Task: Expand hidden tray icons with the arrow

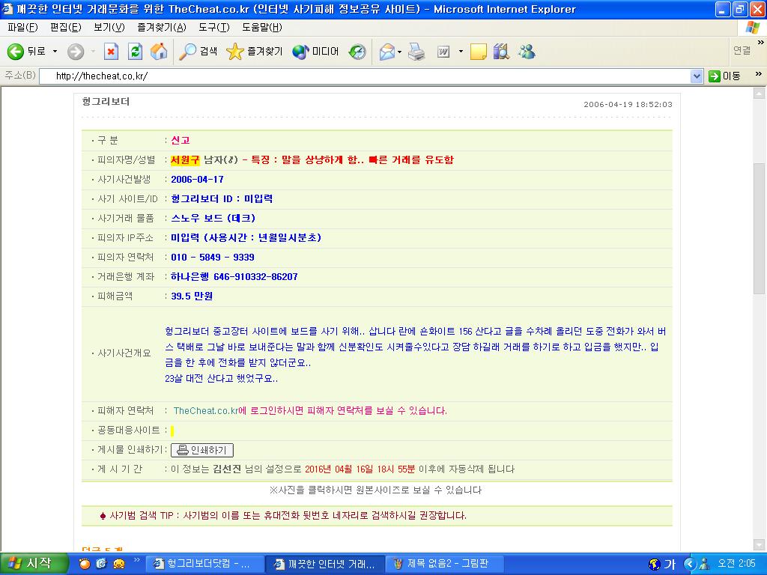Action: 689,565
